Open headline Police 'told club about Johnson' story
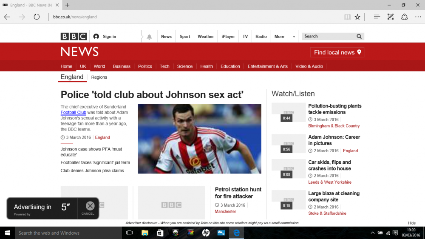Image resolution: width=425 pixels, height=239 pixels. click(152, 95)
